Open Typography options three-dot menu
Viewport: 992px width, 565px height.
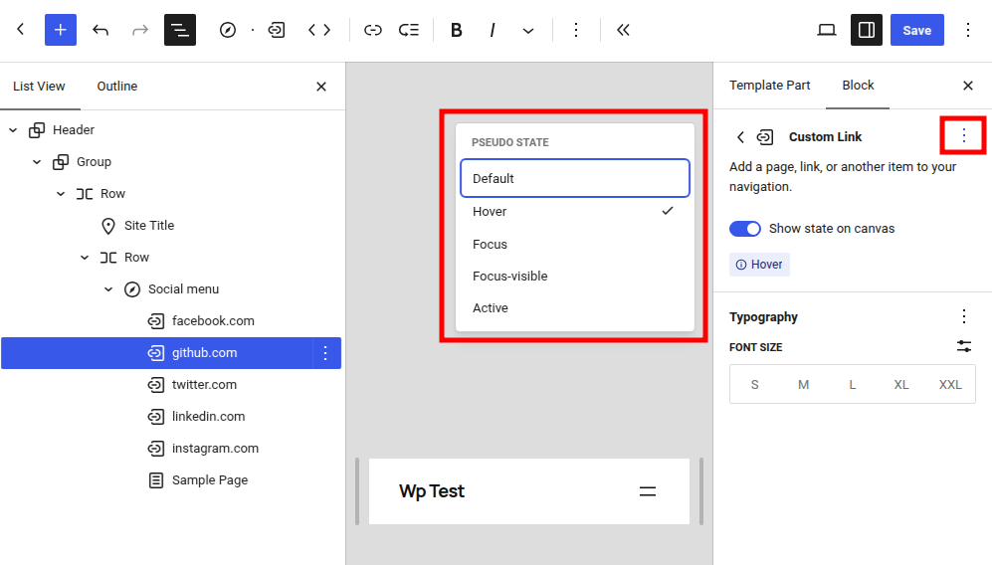click(x=963, y=316)
